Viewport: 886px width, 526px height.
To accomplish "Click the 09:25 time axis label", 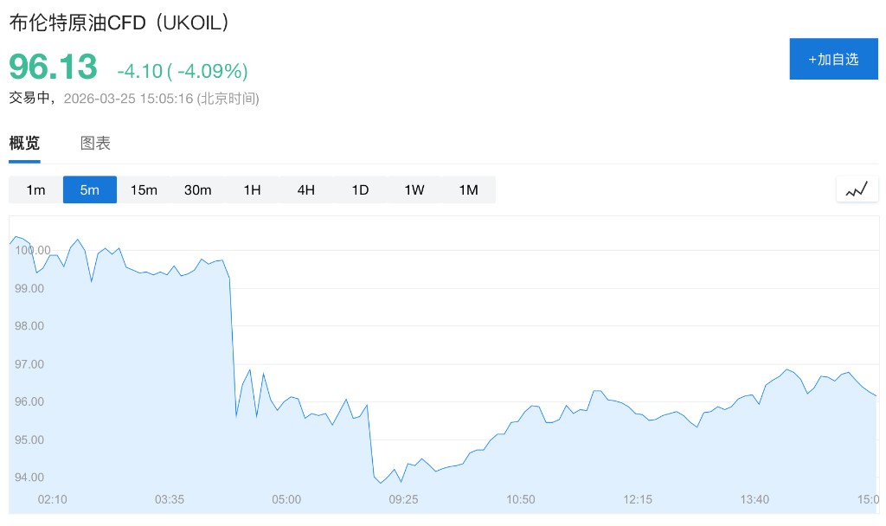I will click(404, 499).
